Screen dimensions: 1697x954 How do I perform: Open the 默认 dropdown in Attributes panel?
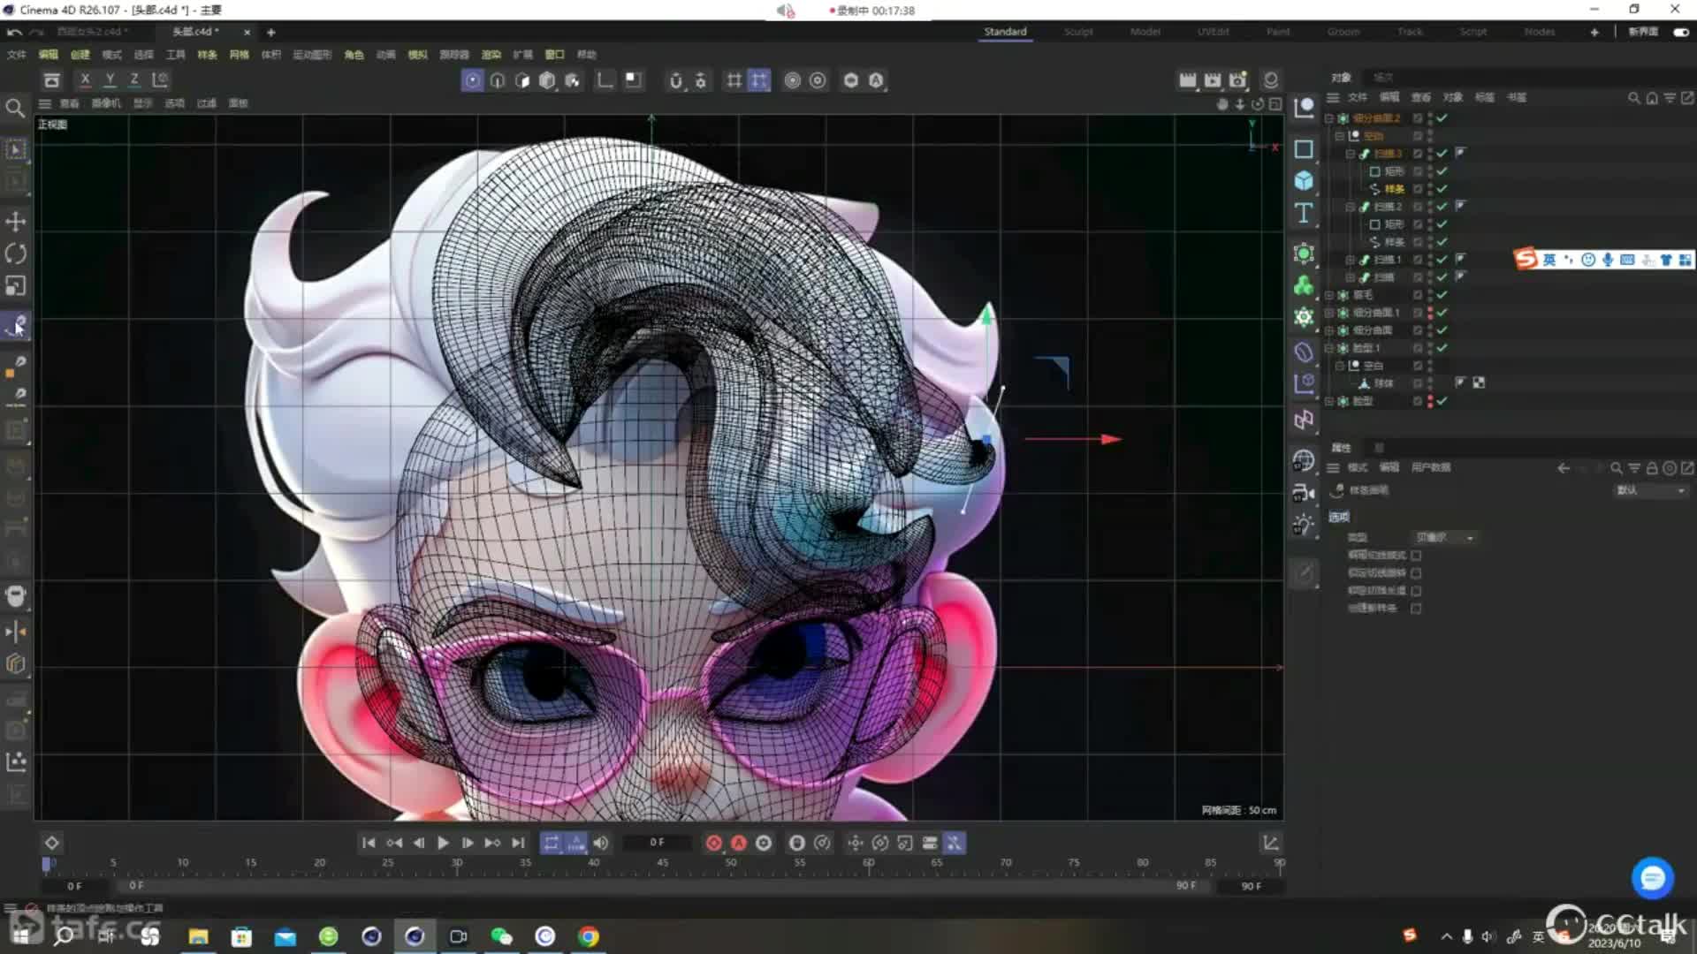click(x=1651, y=490)
